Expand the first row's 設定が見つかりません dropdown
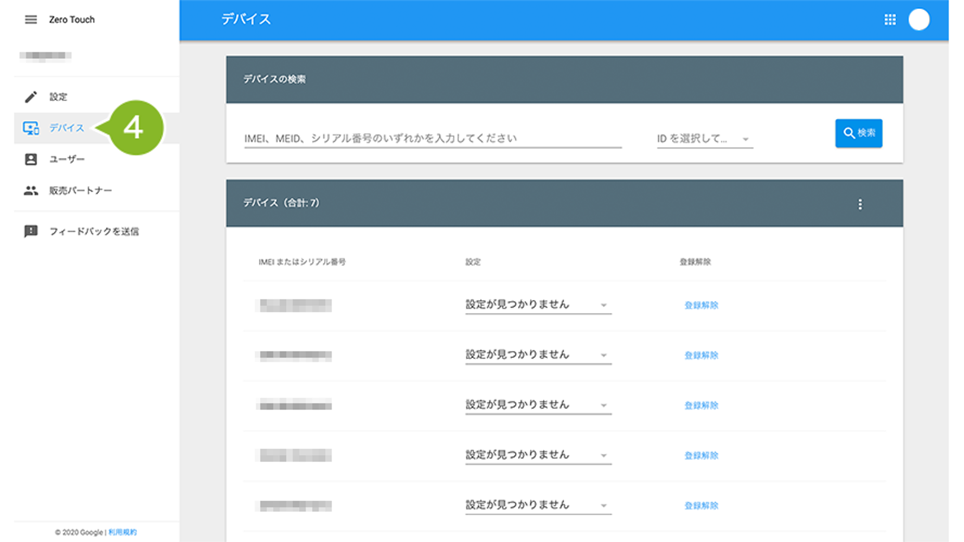This screenshot has height=542, width=964. 538,305
